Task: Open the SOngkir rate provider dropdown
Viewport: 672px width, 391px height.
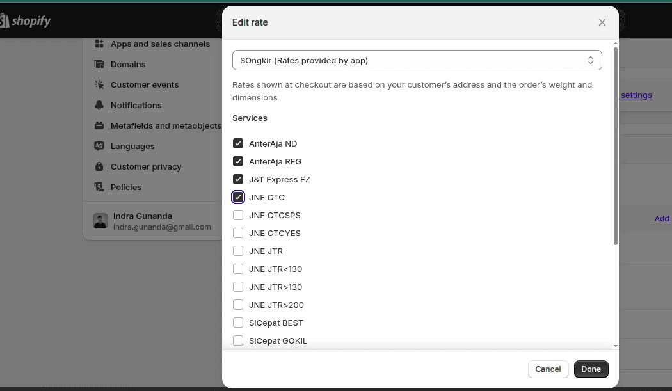Action: (417, 60)
